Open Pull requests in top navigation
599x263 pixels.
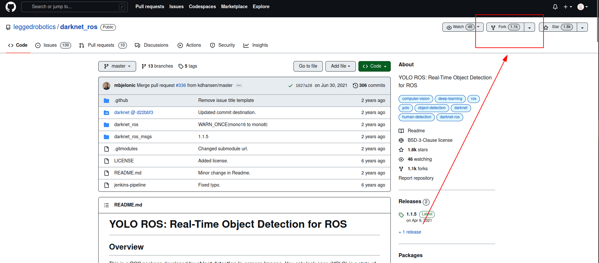tap(150, 7)
